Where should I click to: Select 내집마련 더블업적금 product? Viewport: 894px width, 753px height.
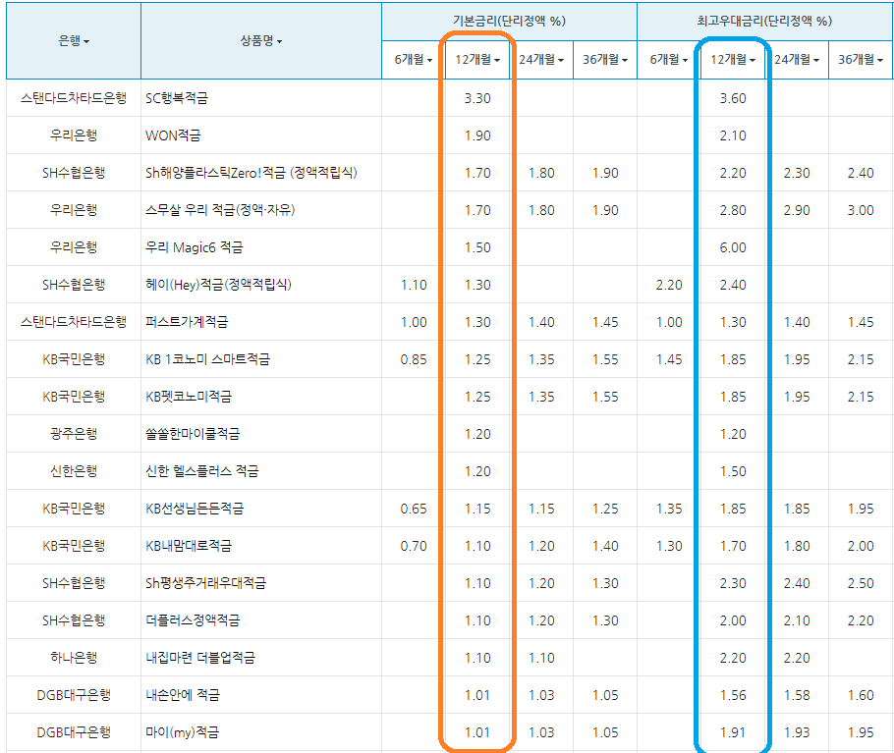pos(200,658)
